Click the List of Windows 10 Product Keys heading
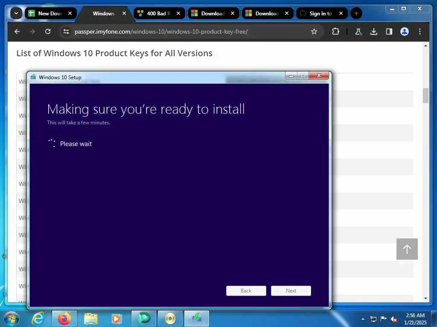Screen dimensions: 437x327 click(x=114, y=53)
